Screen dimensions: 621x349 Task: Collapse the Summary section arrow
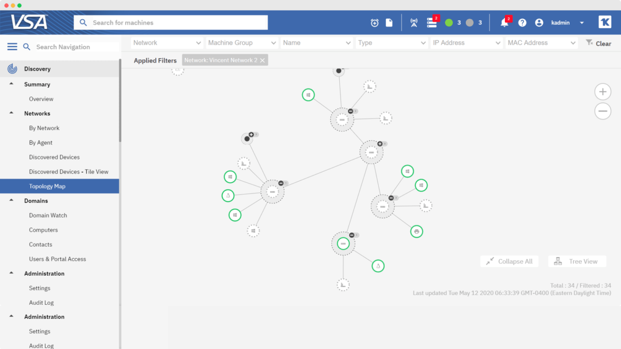[11, 84]
